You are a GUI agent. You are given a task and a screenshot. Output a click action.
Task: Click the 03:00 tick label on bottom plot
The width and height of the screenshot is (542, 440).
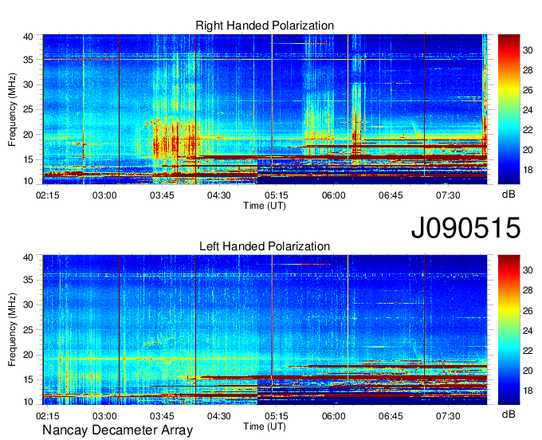click(x=104, y=416)
